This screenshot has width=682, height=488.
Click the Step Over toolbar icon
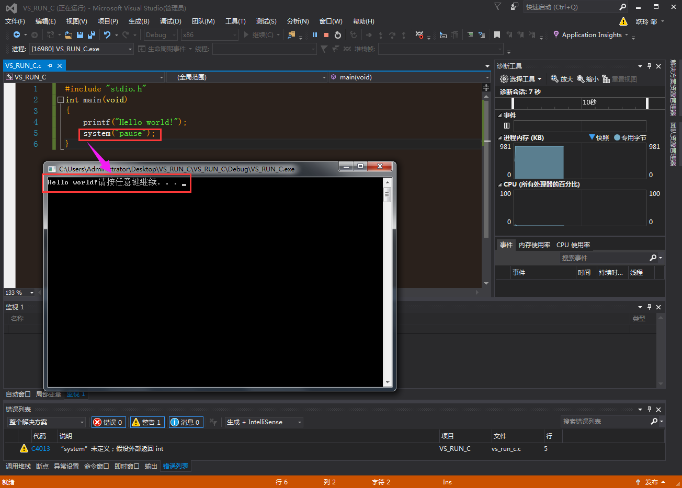tap(392, 35)
